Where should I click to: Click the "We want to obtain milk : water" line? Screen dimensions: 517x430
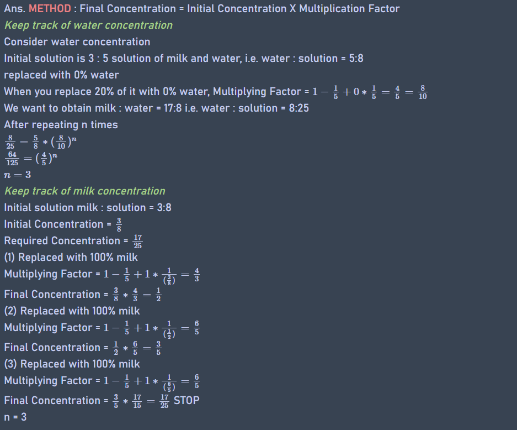[156, 108]
